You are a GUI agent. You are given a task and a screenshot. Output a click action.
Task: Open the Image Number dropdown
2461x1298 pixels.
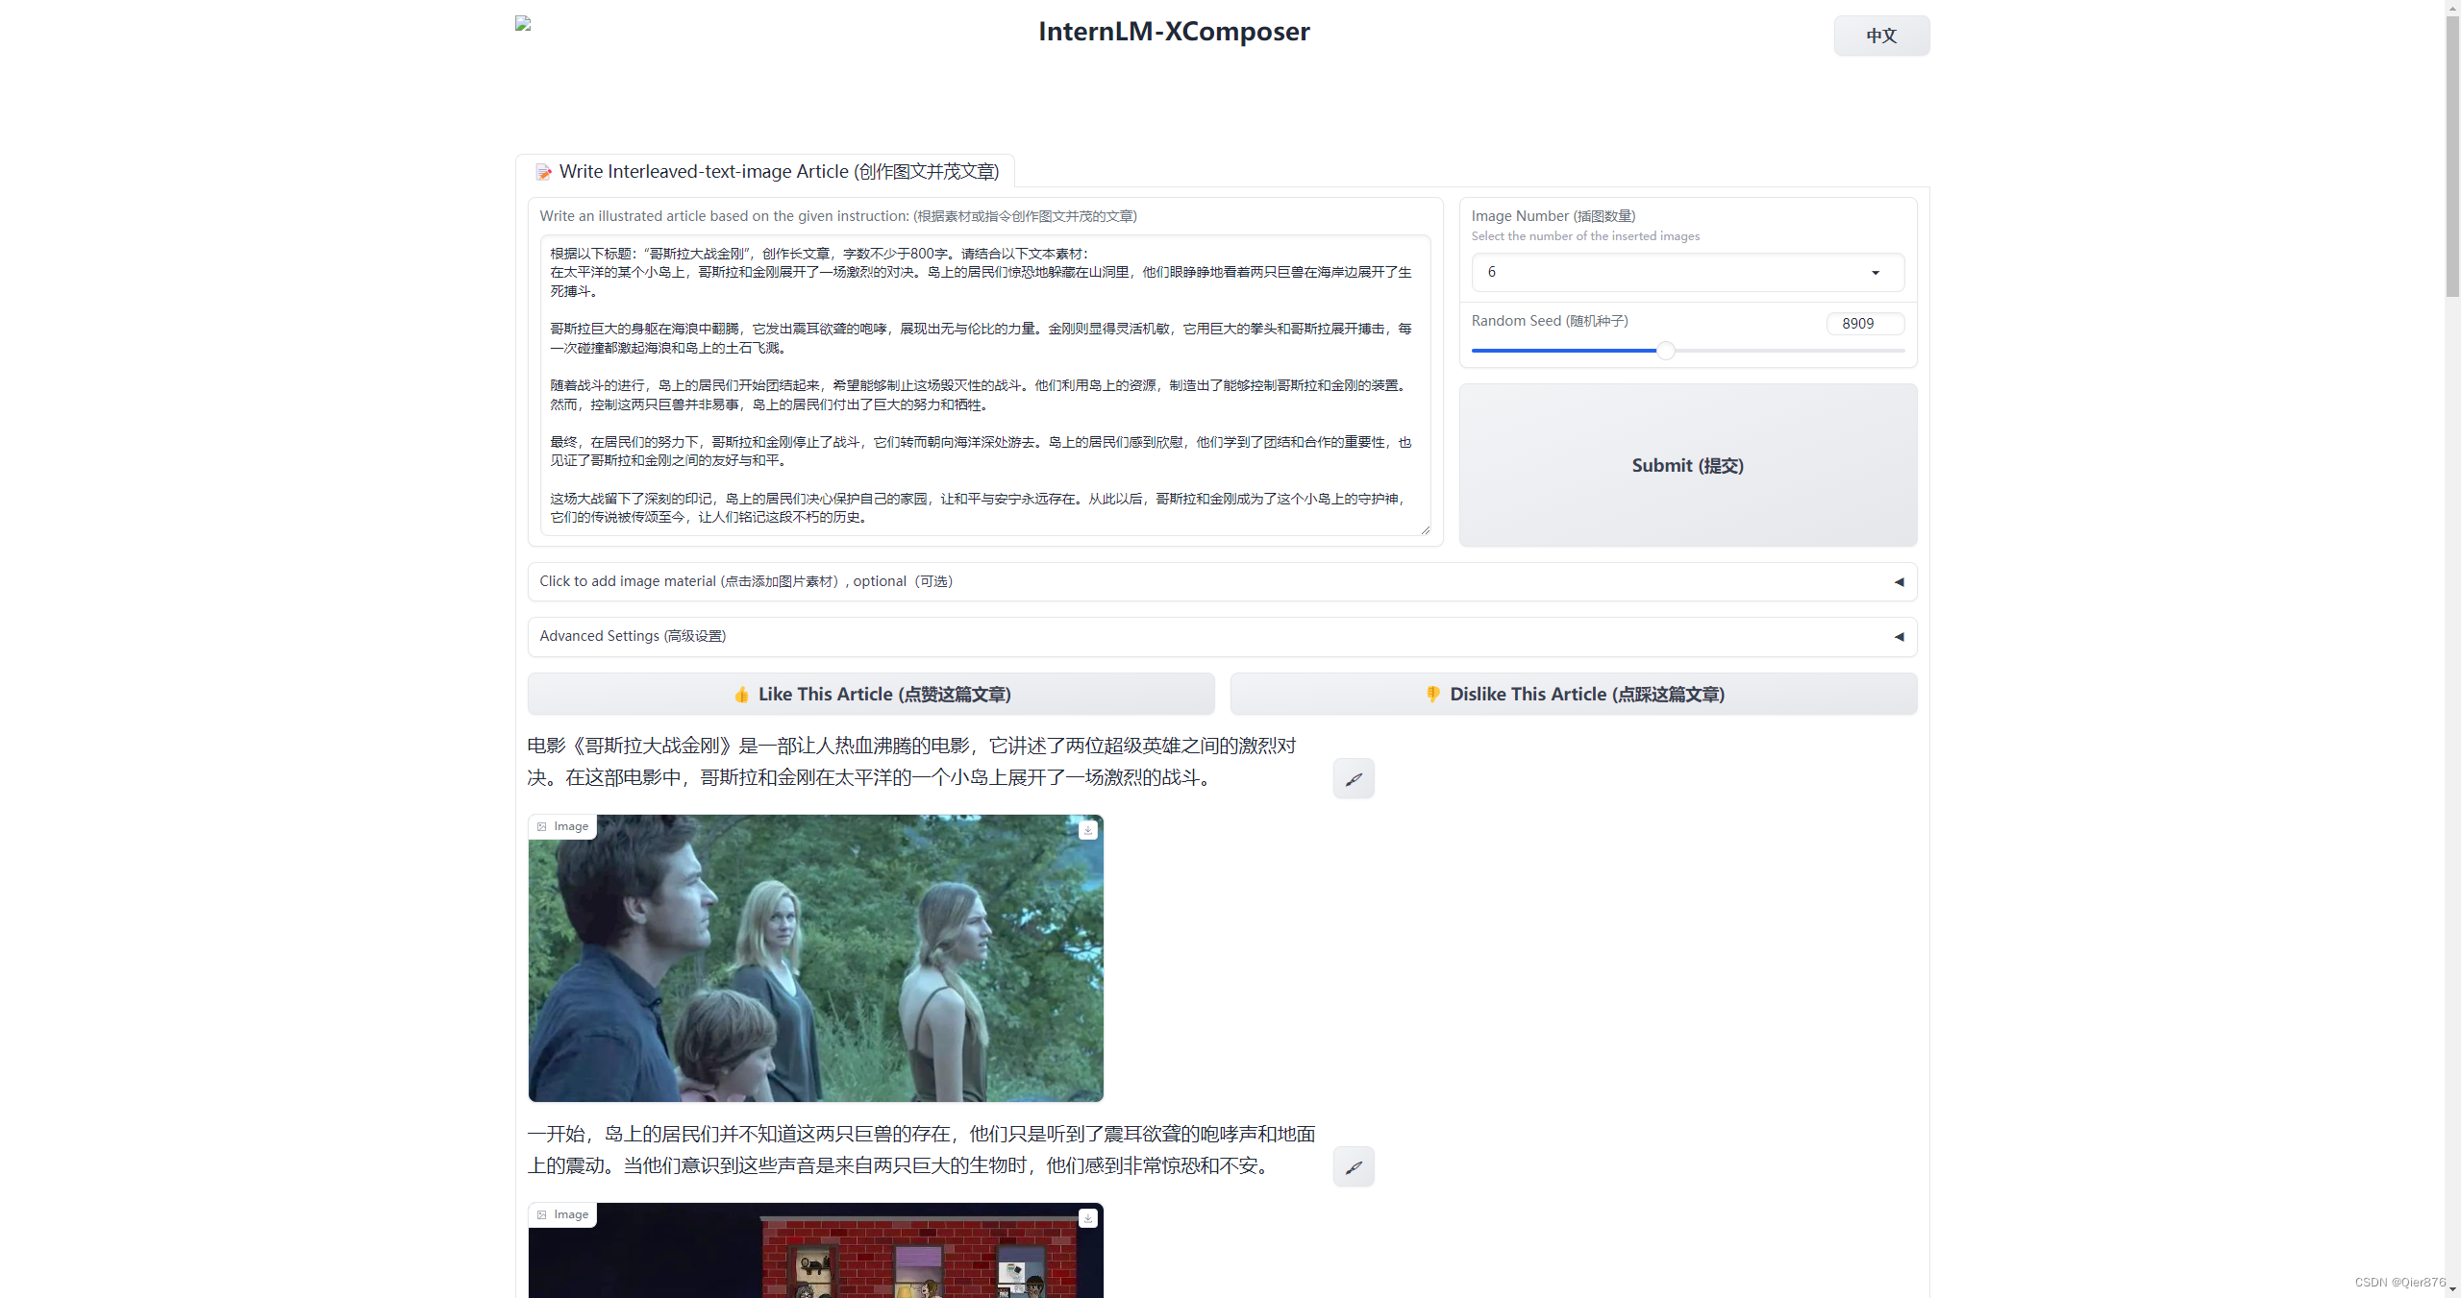click(1687, 272)
